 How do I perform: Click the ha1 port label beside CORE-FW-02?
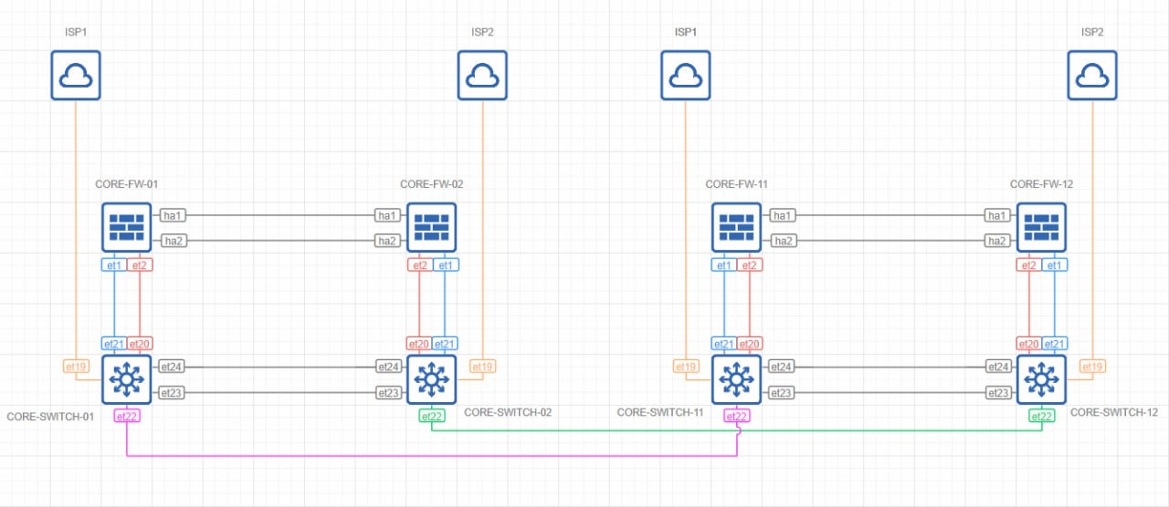pyautogui.click(x=387, y=215)
